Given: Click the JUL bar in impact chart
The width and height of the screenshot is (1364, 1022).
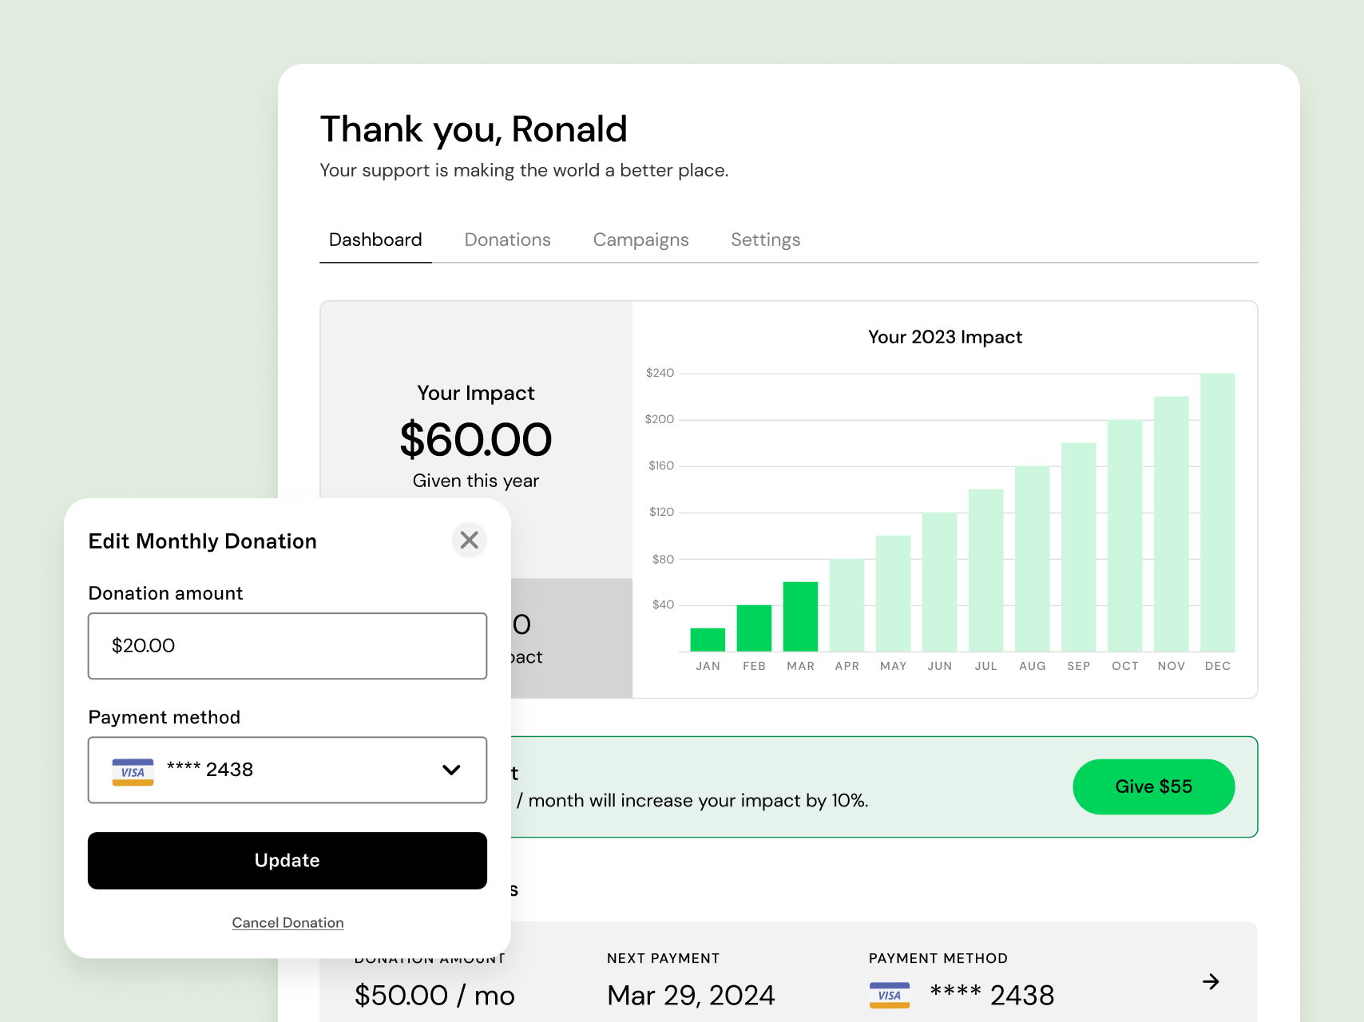Looking at the screenshot, I should (985, 570).
